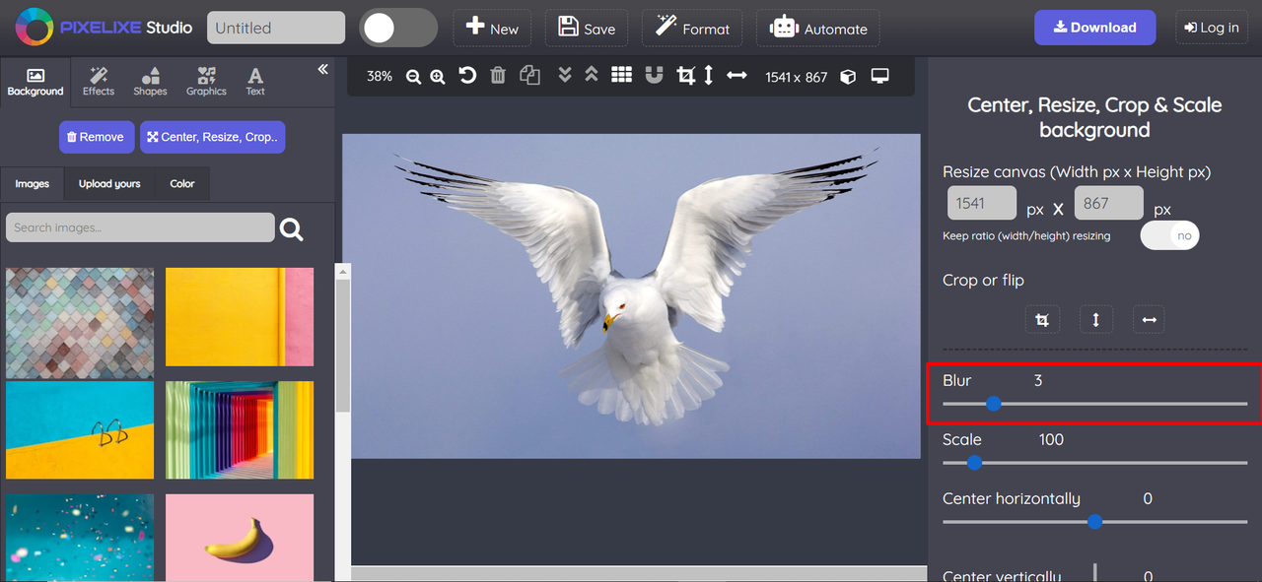
Task: Click the 38% zoom level text
Action: coord(380,76)
